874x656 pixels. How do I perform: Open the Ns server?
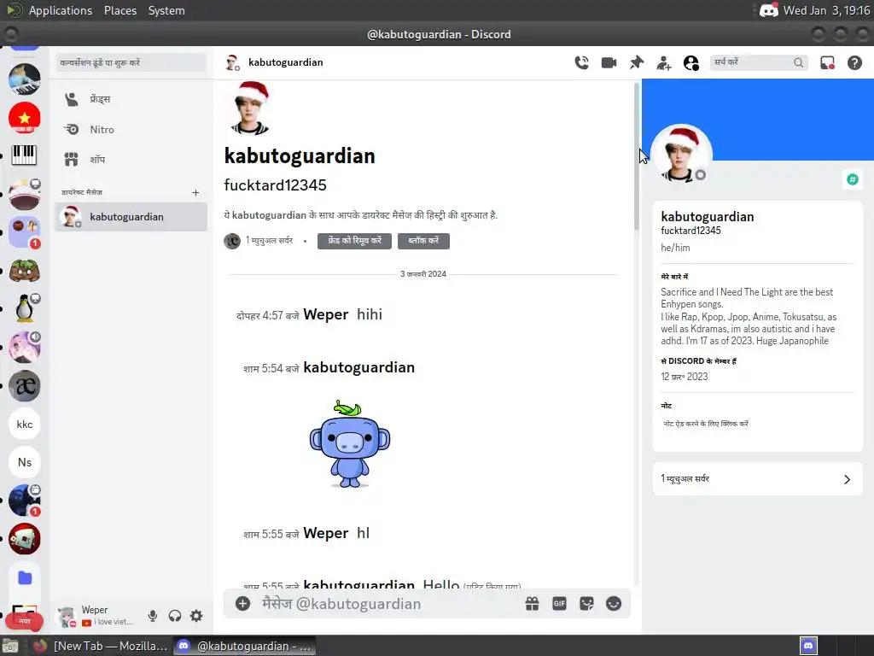(x=25, y=462)
